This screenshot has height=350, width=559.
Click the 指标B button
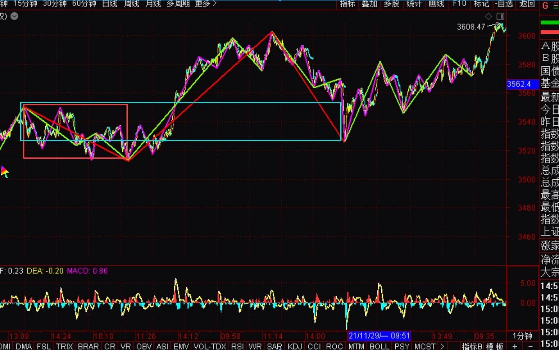coord(472,346)
